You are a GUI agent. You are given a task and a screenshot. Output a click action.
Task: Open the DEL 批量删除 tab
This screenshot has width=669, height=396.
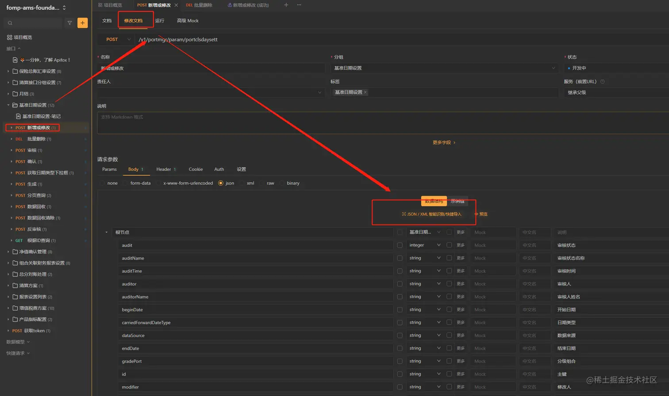[x=199, y=5]
